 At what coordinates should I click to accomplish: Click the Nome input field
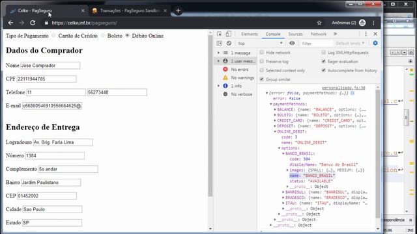[50, 66]
